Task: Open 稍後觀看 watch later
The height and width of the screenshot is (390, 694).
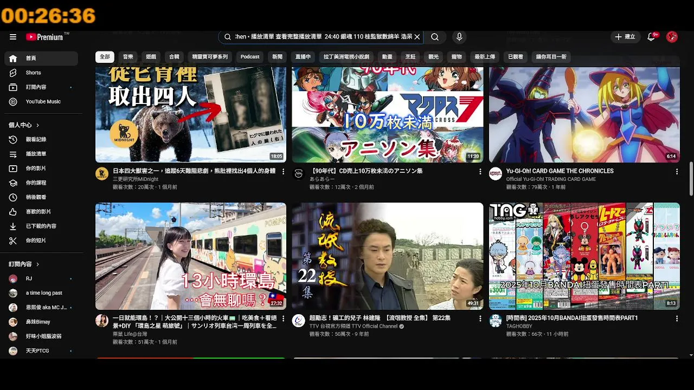Action: [41, 197]
